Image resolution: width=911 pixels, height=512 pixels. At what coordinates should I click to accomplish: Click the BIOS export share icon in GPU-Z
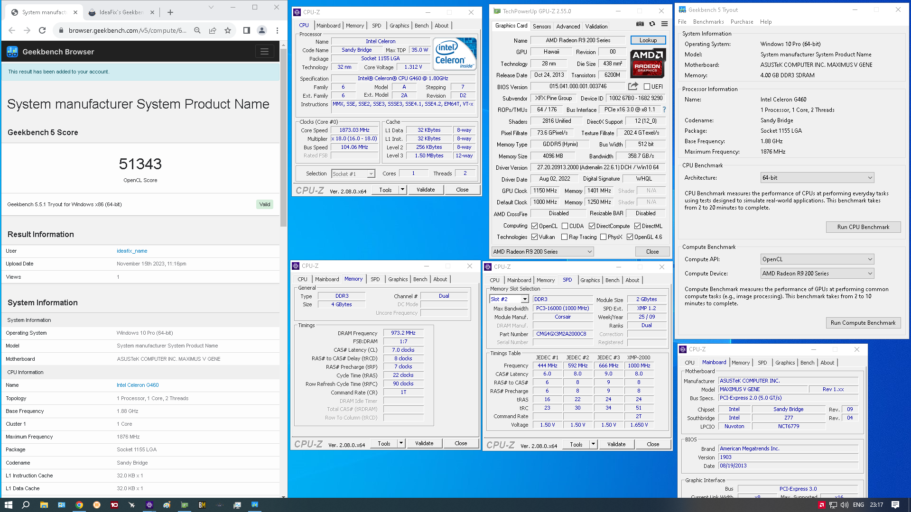pos(633,86)
